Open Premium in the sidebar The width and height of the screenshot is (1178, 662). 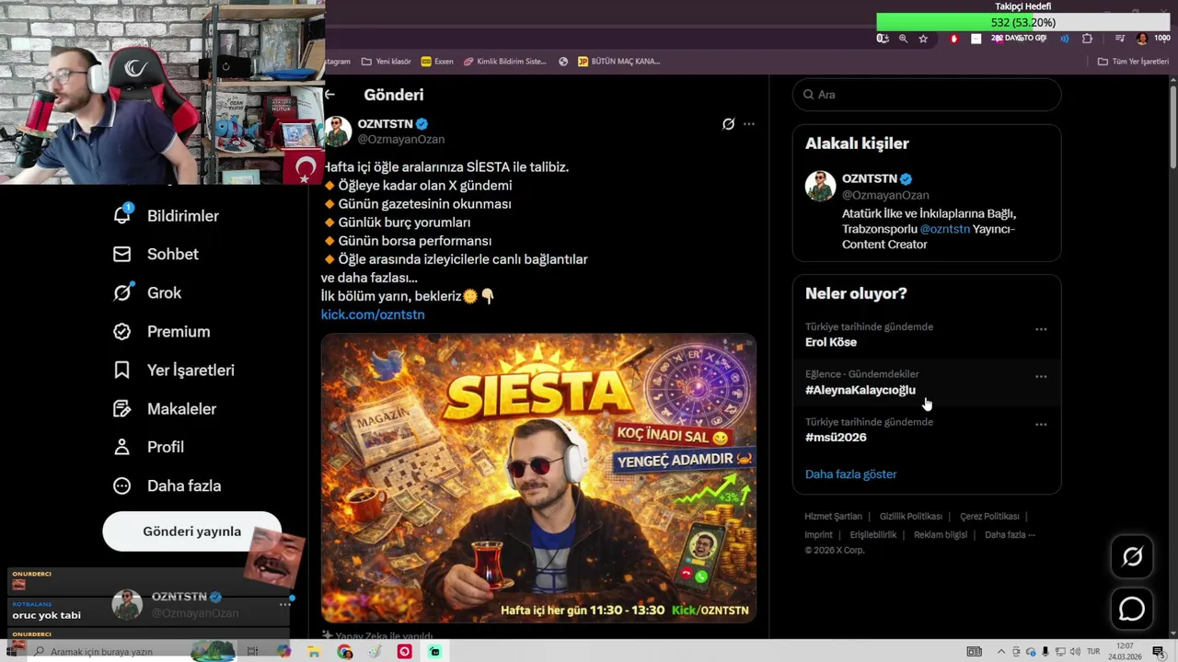[161, 331]
